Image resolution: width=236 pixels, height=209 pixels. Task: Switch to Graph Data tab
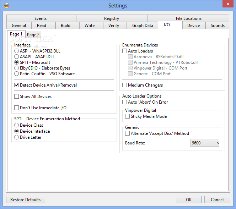click(x=143, y=26)
